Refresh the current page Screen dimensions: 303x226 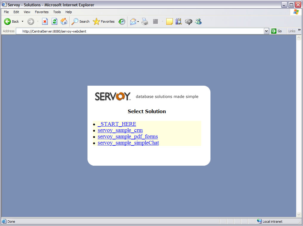[x=54, y=21]
